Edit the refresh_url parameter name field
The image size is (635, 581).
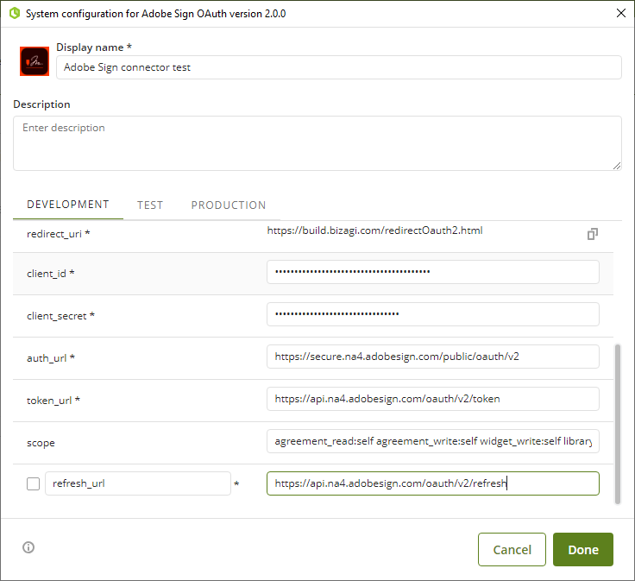[x=138, y=483]
